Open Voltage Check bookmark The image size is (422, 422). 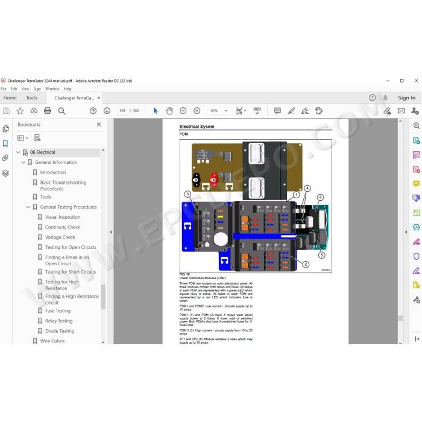[x=60, y=237]
